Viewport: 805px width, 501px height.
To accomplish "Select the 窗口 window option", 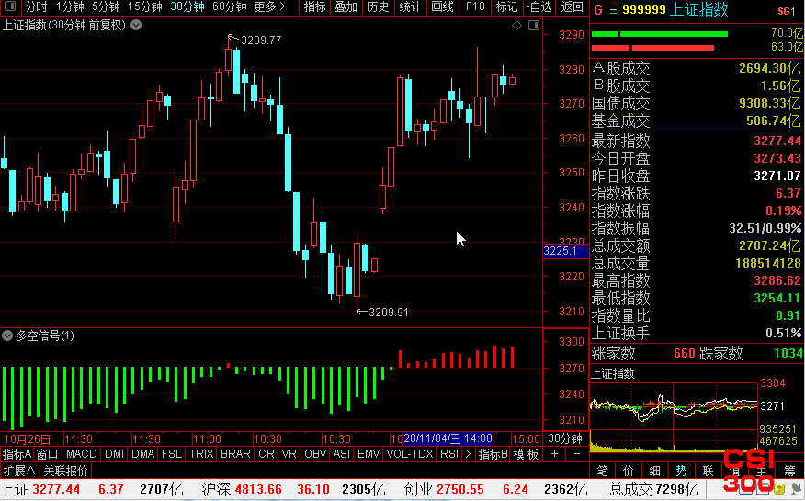I will pos(47,454).
